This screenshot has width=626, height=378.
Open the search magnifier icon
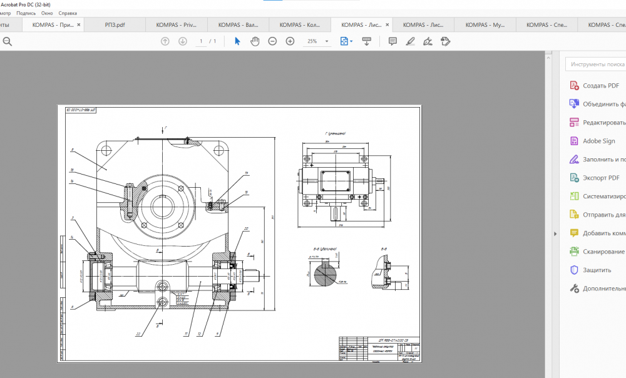[8, 41]
